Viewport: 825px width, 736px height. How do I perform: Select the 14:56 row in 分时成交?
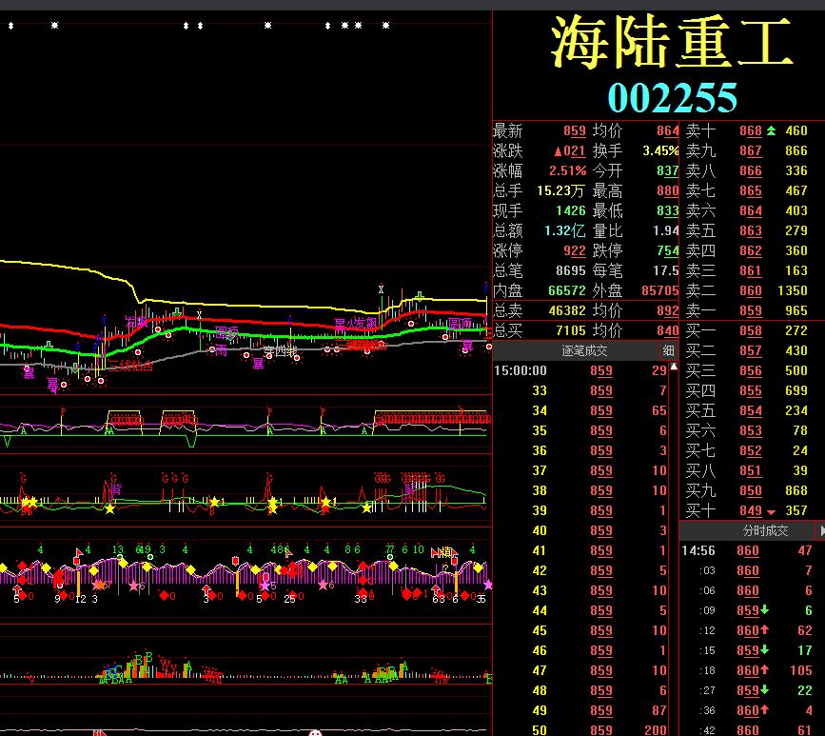click(x=753, y=550)
